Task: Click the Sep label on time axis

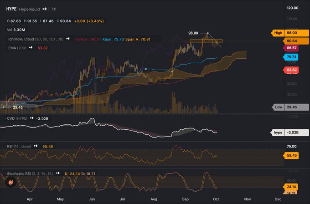Action: coord(185,199)
